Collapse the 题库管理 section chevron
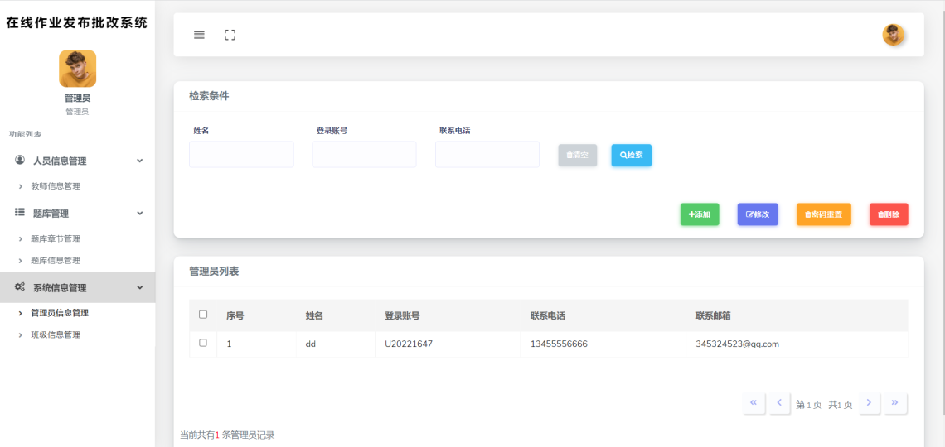The image size is (945, 447). (x=140, y=213)
